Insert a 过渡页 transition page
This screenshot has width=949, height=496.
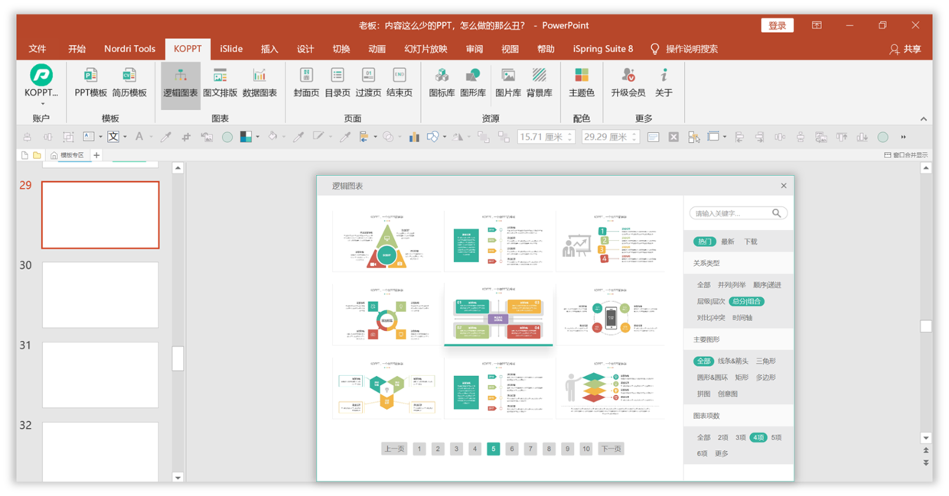point(368,81)
